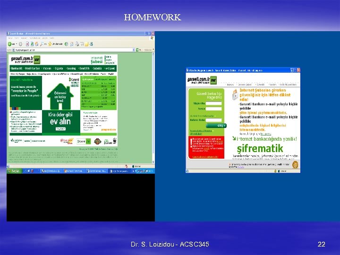Click the green Go arrow beside address bar

point(137,50)
